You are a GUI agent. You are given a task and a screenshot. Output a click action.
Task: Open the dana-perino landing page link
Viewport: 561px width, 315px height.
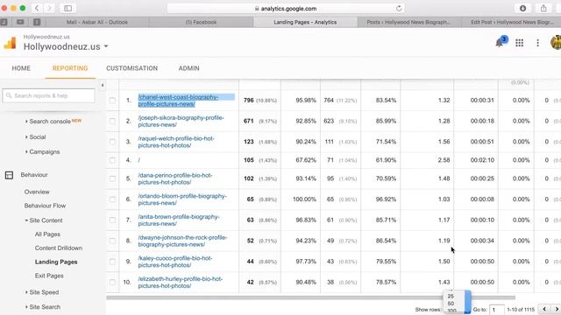[x=175, y=178]
